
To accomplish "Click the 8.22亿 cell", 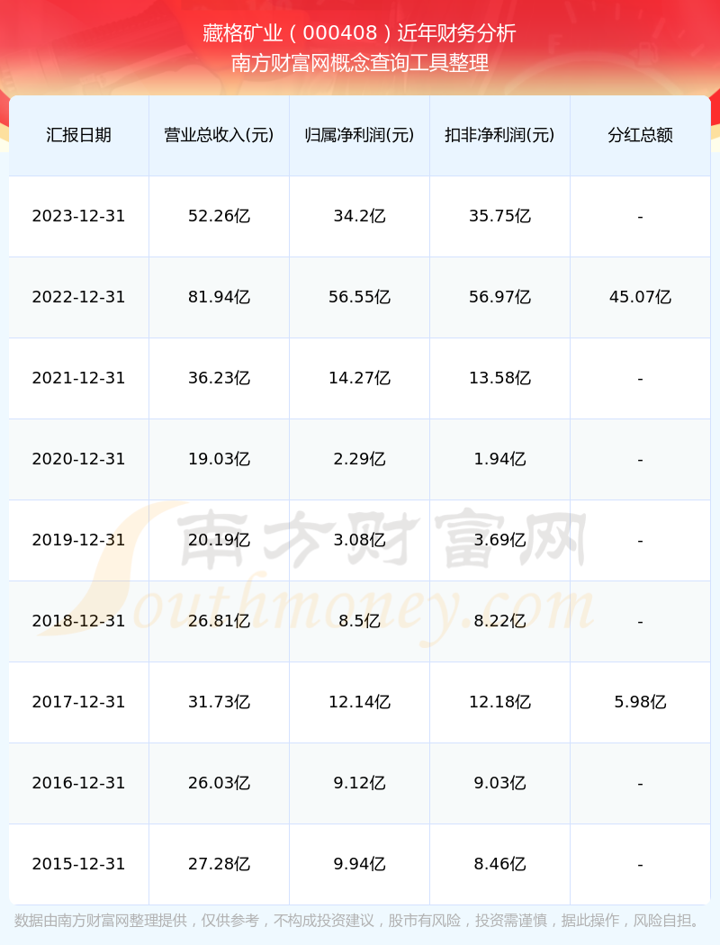I will click(500, 621).
